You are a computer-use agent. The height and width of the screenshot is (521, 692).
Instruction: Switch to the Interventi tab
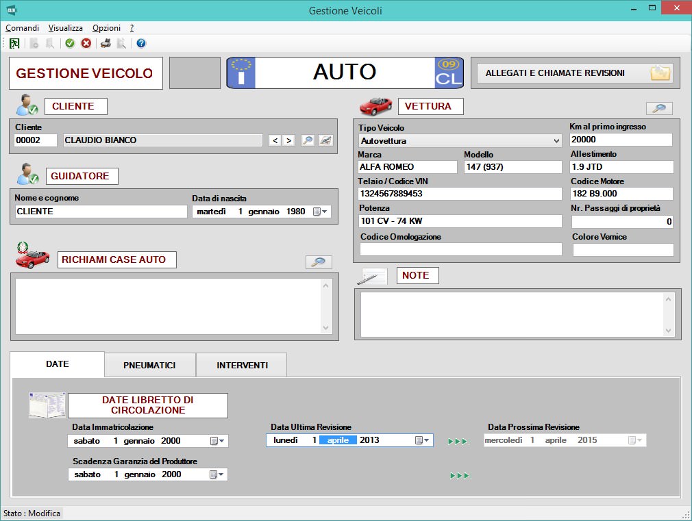(x=242, y=366)
